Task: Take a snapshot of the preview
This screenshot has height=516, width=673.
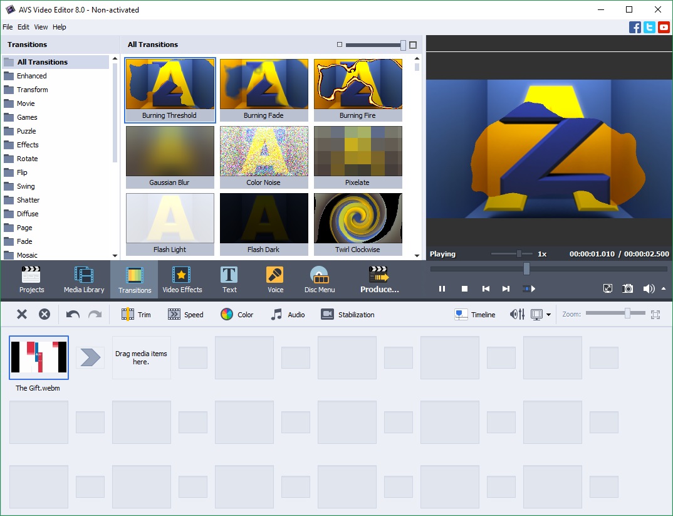Action: click(x=627, y=288)
